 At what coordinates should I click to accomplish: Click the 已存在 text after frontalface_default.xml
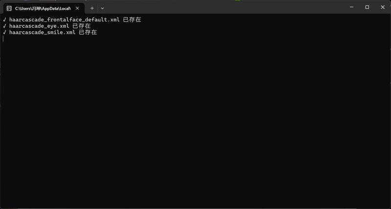pyautogui.click(x=132, y=20)
